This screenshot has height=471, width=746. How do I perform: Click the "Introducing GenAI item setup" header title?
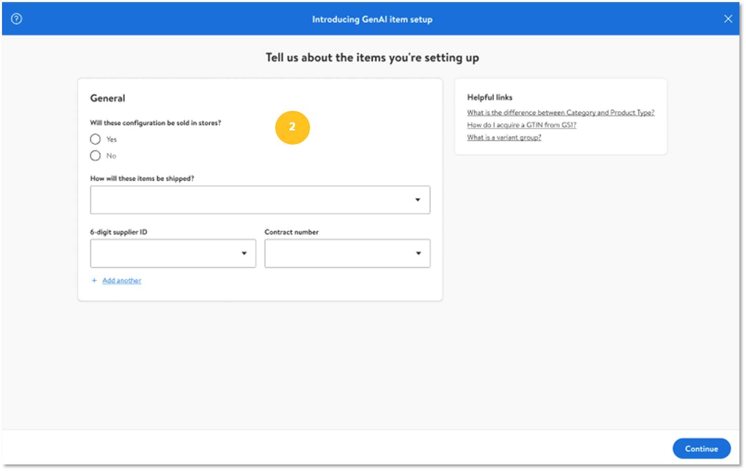coord(372,19)
